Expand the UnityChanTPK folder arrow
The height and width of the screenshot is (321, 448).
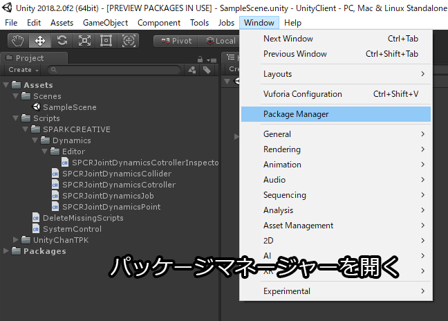pos(16,239)
